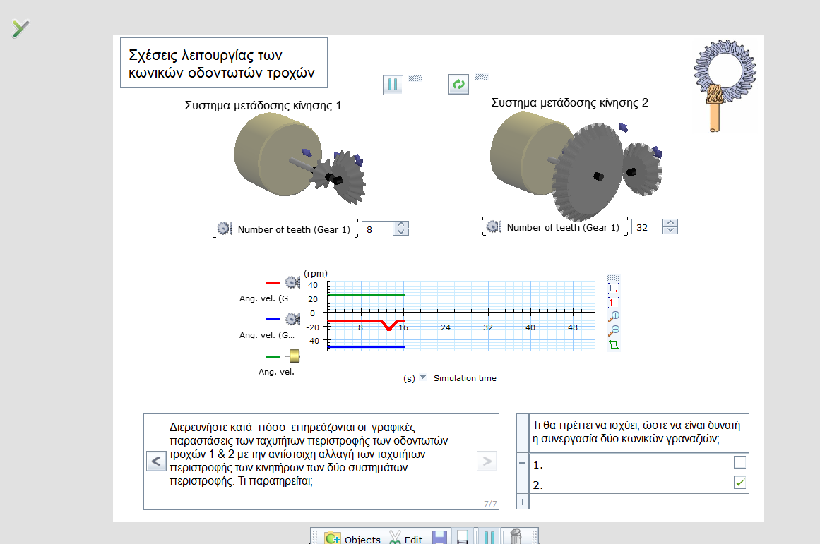
Task: Autoscale the graph vertical axis
Action: pyautogui.click(x=614, y=302)
